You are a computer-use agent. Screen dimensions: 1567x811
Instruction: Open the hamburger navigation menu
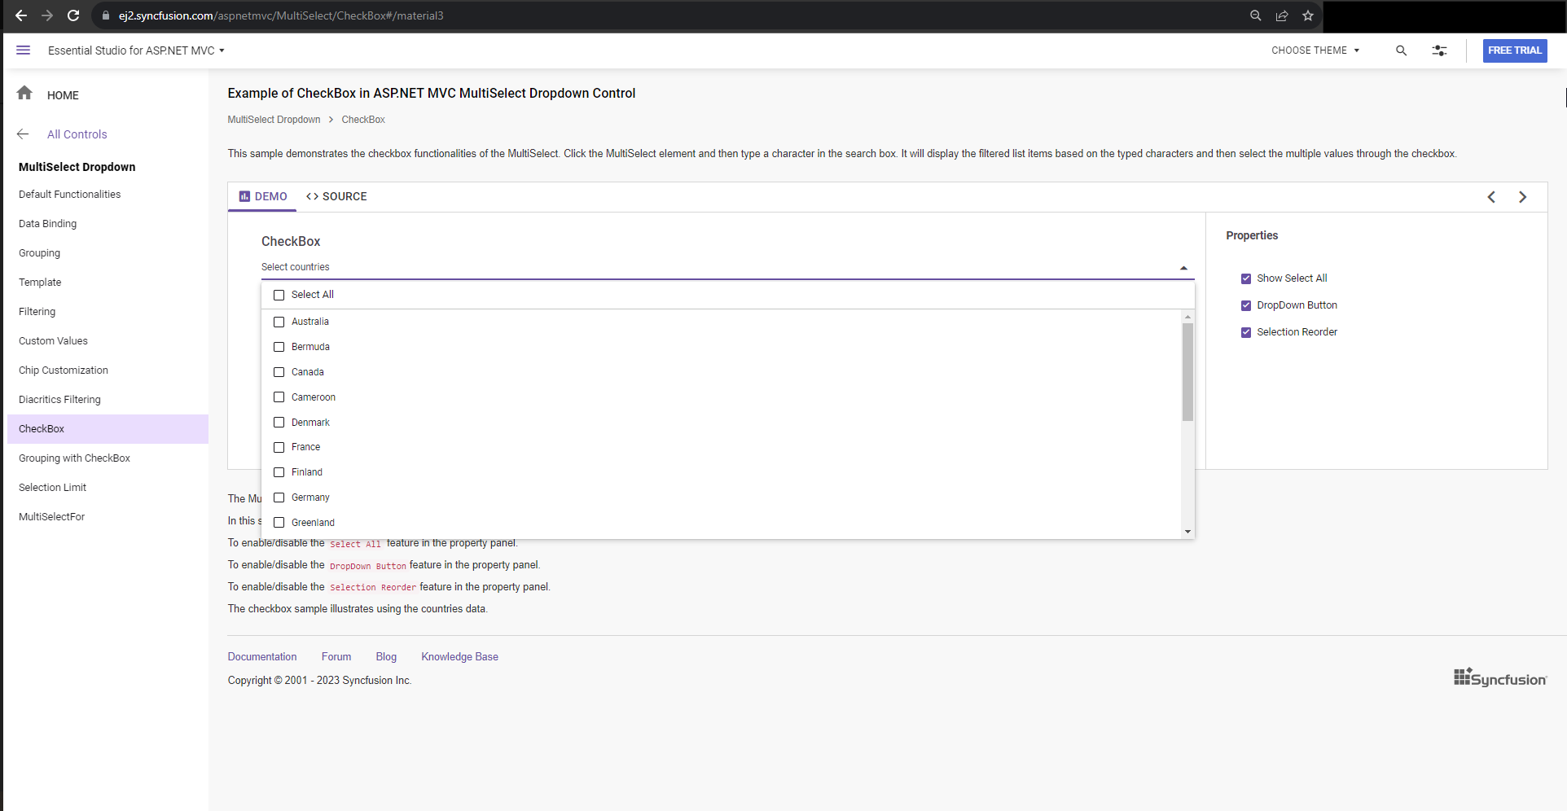click(x=24, y=50)
